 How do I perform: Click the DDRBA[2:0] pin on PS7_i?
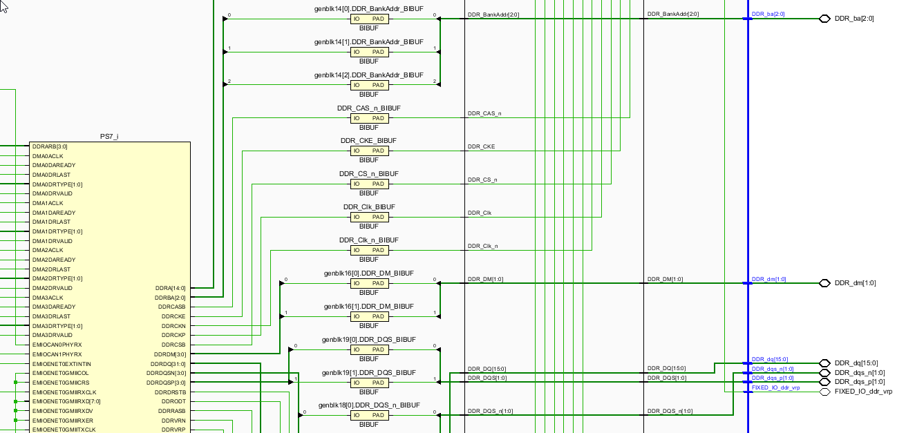pyautogui.click(x=171, y=298)
